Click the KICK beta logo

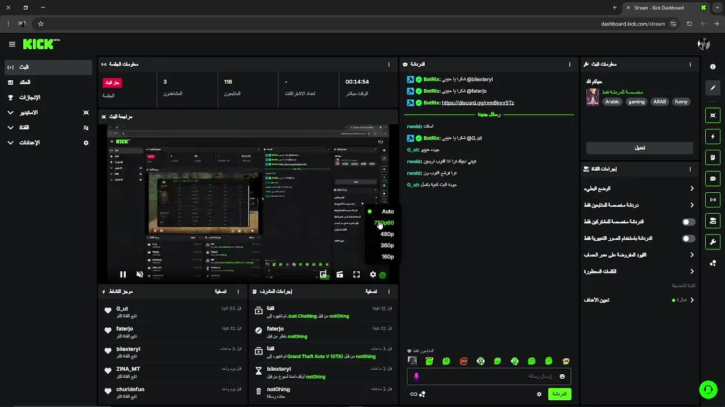click(41, 44)
